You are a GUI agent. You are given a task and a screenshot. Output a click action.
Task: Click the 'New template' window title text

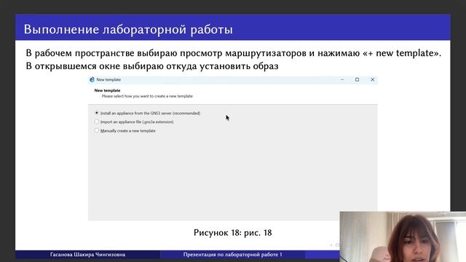click(x=108, y=79)
